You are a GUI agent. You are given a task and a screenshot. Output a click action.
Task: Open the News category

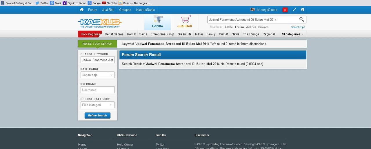tap(235, 34)
